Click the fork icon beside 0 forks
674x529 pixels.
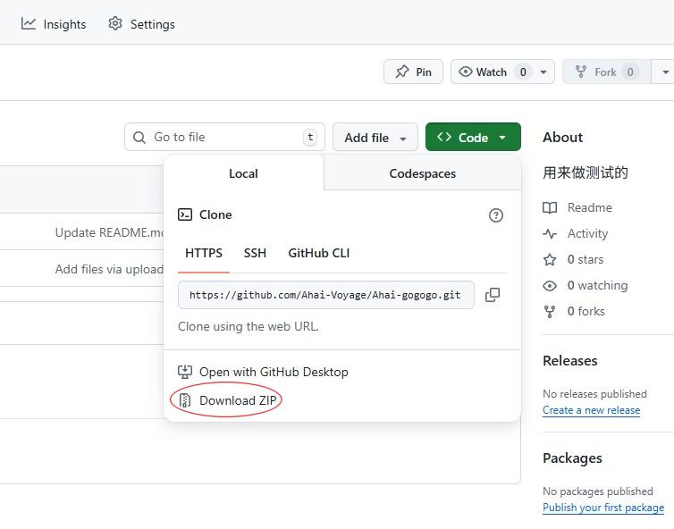coord(550,312)
